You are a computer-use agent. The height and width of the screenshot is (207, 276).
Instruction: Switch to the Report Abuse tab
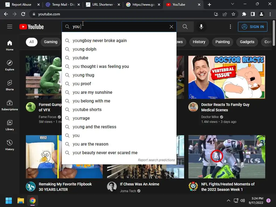pos(22,5)
